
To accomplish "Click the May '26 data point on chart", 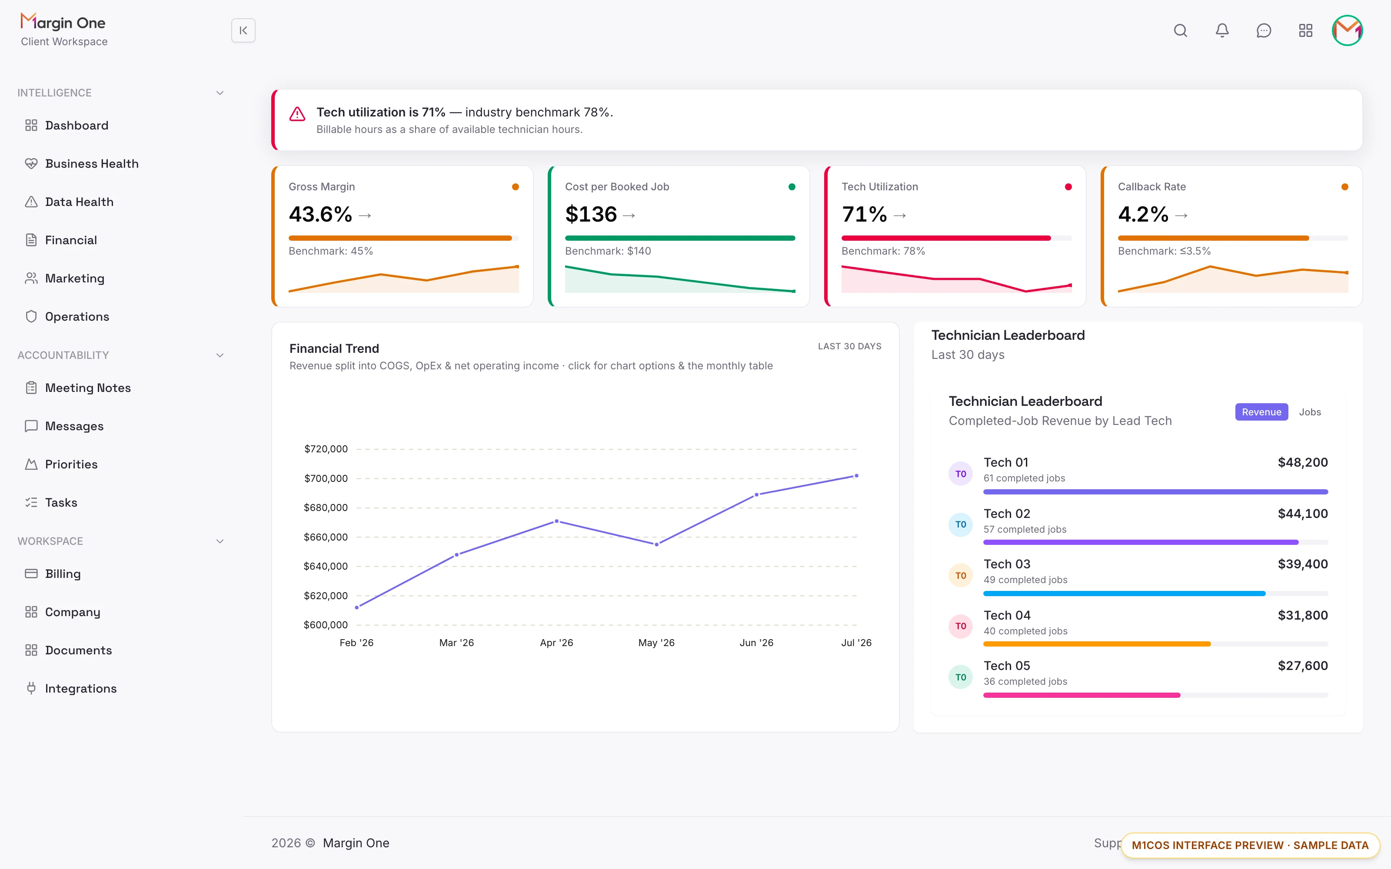I will 656,544.
